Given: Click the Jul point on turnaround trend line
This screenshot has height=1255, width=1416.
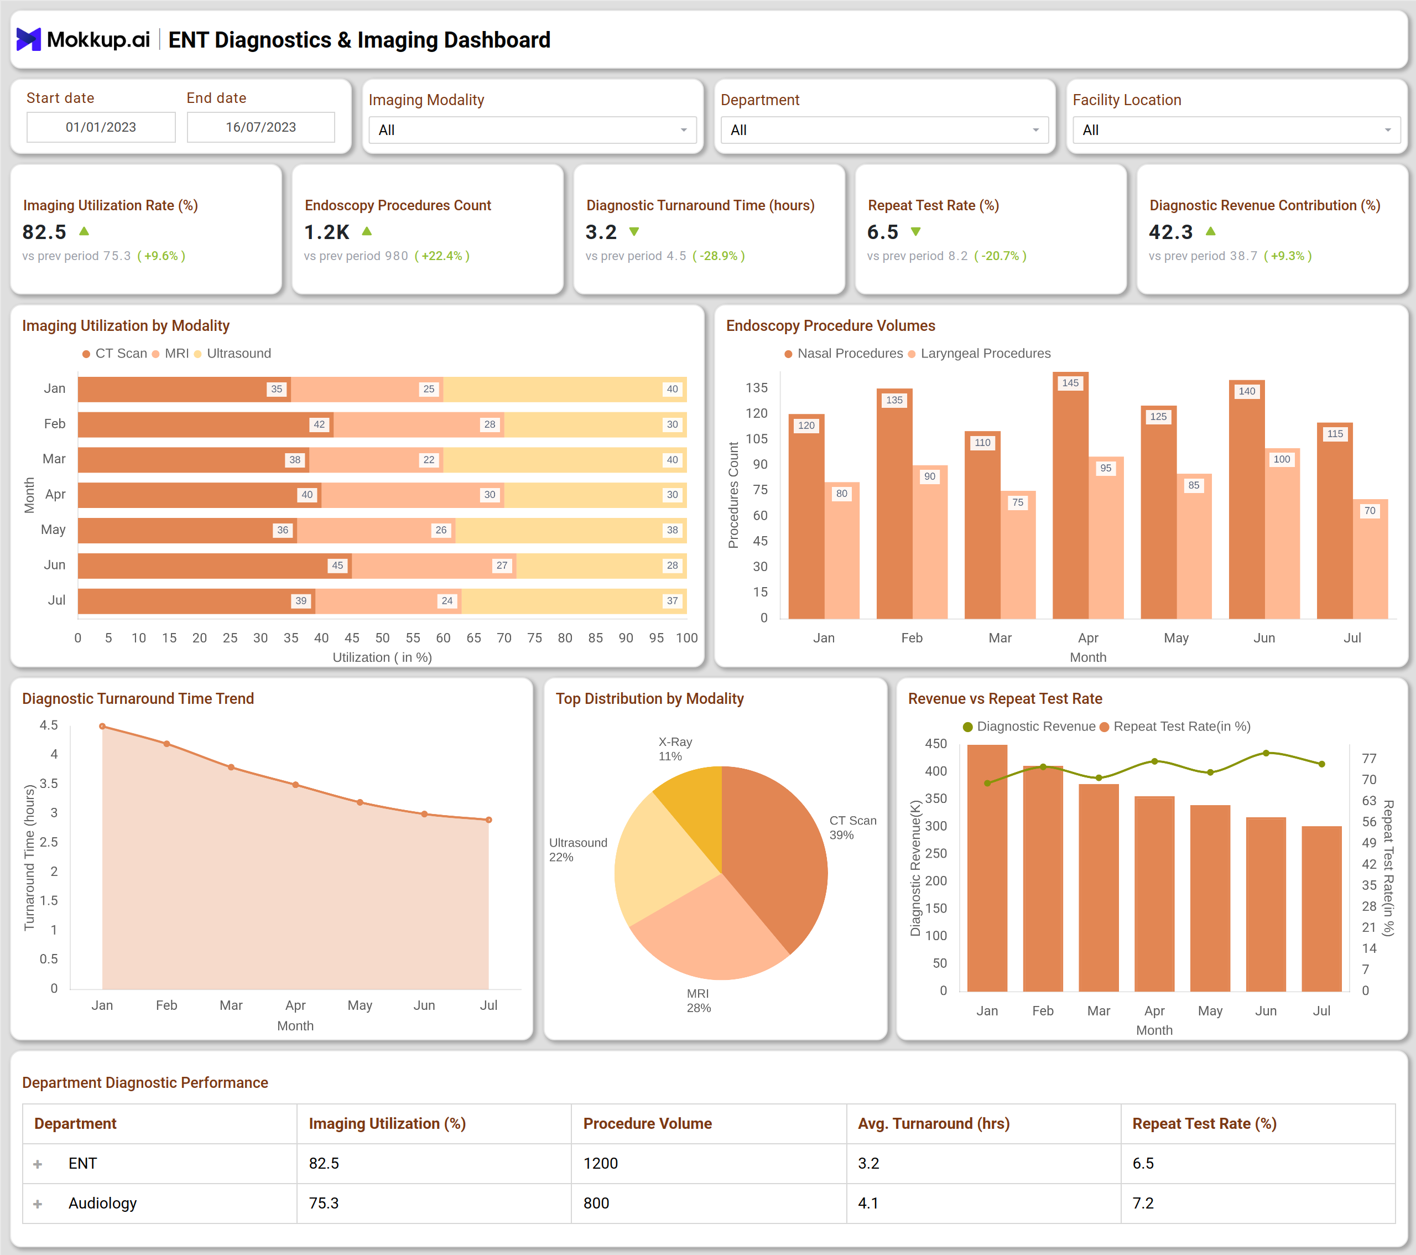Looking at the screenshot, I should tap(489, 820).
